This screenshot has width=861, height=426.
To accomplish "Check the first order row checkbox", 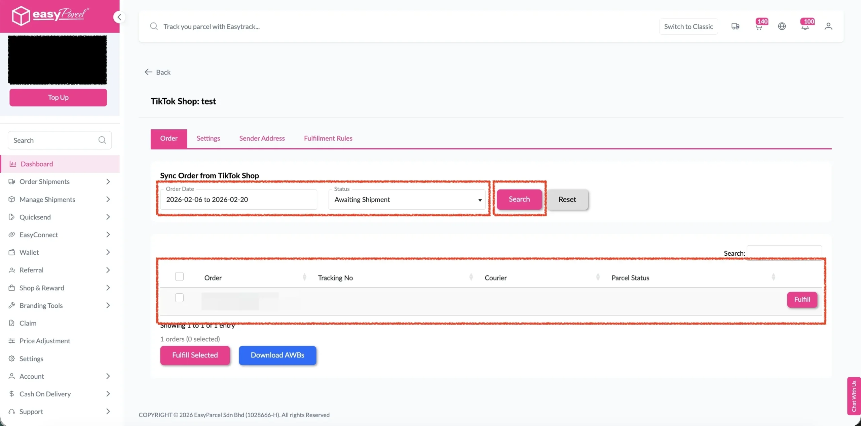I will point(179,298).
